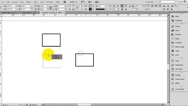The height and width of the screenshot is (106, 188).
Task: Go to first page button in the status bar
Action: [3, 105]
